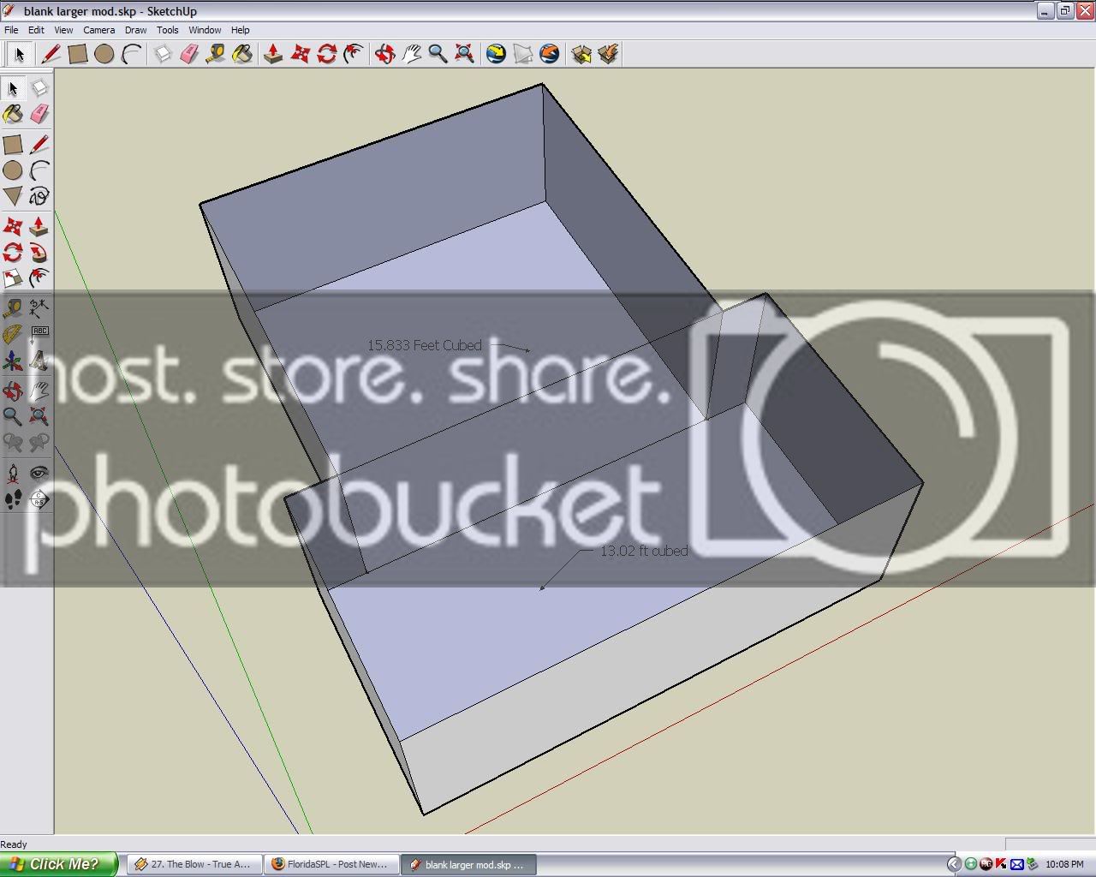1096x877 pixels.
Task: Select the Axes tool
Action: coord(13,361)
